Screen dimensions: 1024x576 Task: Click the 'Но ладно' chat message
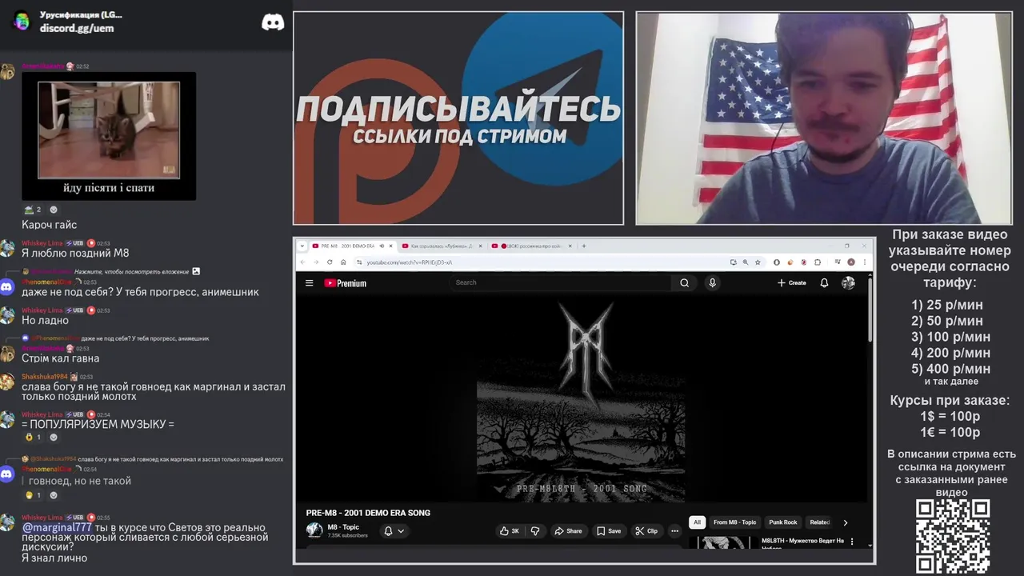[x=45, y=320]
